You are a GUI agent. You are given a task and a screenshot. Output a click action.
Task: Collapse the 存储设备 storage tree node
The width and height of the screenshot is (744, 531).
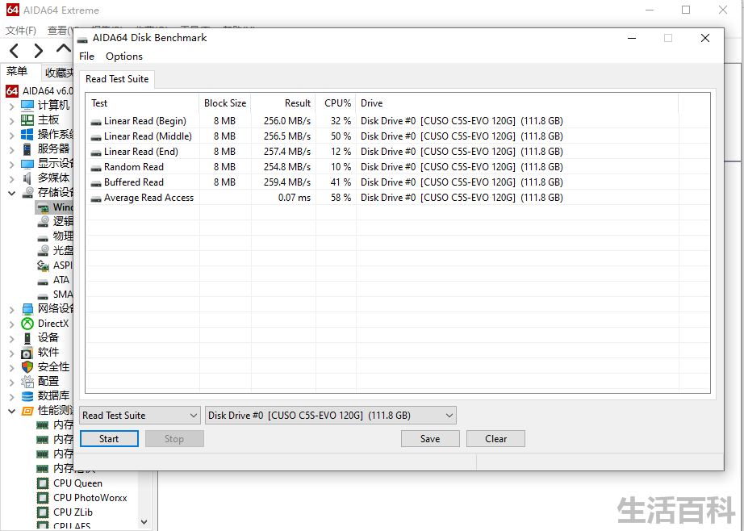12,193
